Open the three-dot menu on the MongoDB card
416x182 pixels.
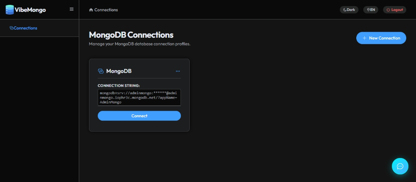[x=178, y=71]
